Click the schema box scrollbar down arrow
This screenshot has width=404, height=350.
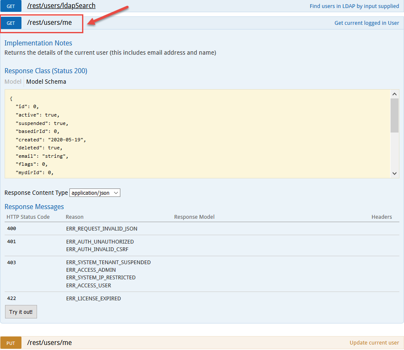(394, 173)
